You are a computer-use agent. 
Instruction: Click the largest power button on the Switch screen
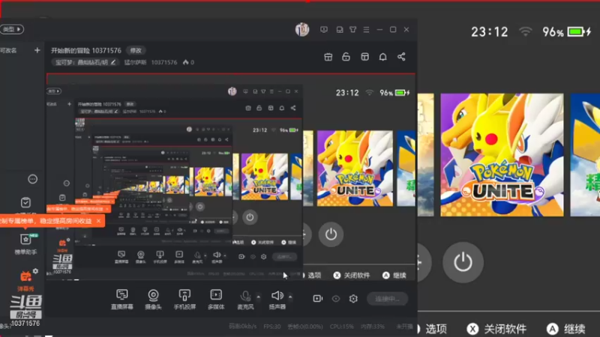(x=463, y=263)
